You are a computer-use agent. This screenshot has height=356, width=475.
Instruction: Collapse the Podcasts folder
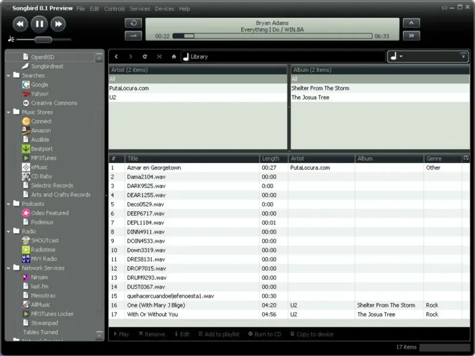(x=8, y=204)
